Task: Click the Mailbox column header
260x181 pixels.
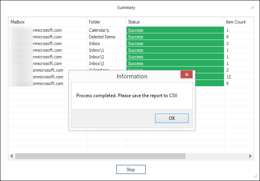Action: tap(48, 22)
